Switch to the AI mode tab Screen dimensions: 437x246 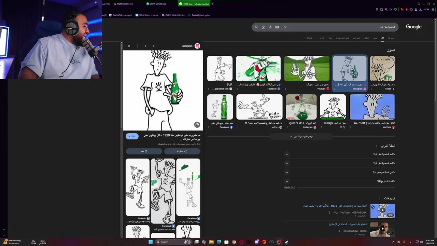[x=392, y=38]
